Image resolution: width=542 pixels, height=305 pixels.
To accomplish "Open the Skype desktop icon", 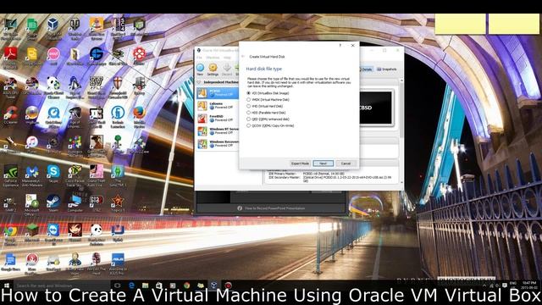I will point(53,174).
